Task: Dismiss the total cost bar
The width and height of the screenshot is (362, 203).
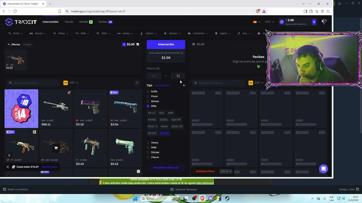Action: tap(8, 167)
